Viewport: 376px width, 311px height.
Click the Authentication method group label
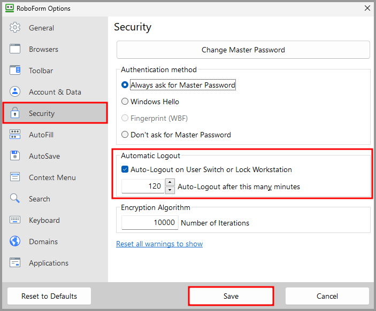[x=159, y=69]
